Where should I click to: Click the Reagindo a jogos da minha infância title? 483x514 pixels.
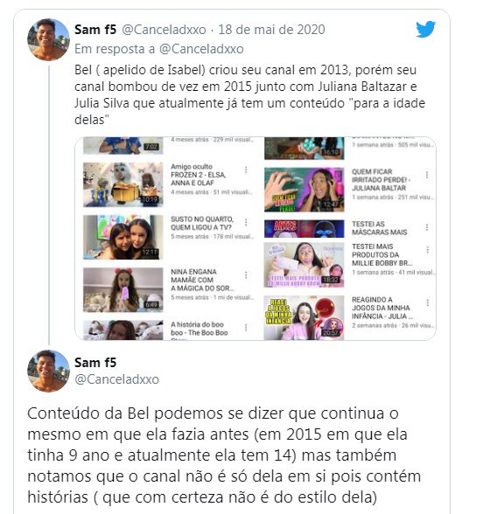(x=382, y=308)
